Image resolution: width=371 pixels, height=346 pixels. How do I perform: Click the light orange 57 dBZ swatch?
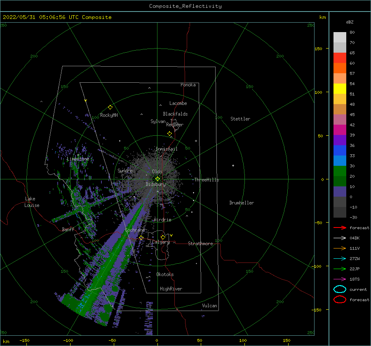point(340,79)
